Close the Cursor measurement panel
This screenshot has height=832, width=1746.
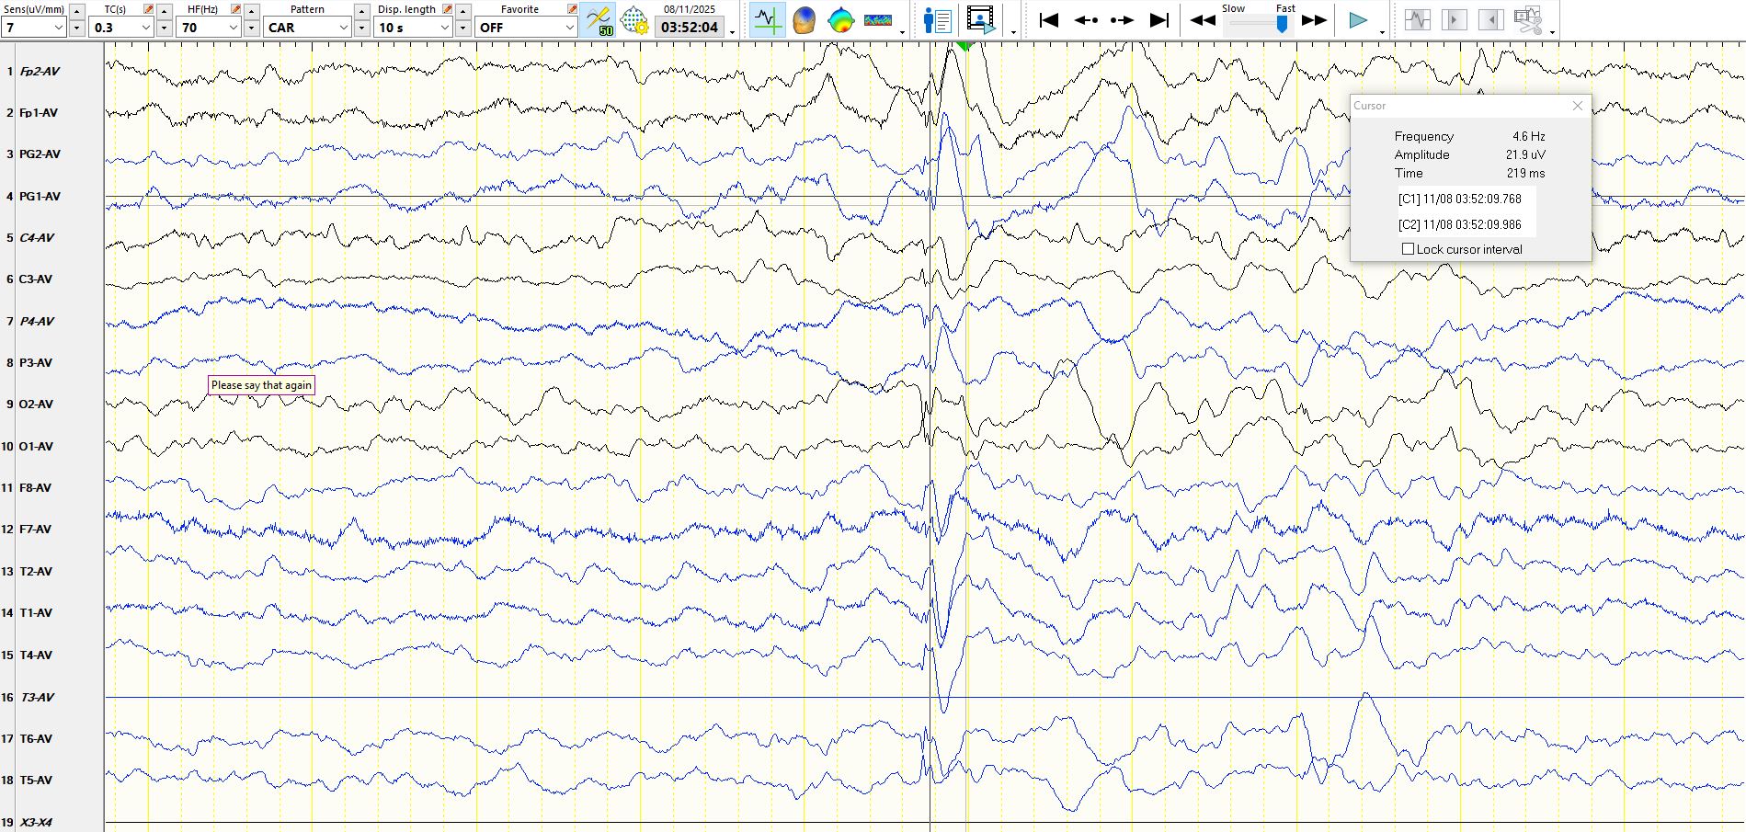(1578, 106)
